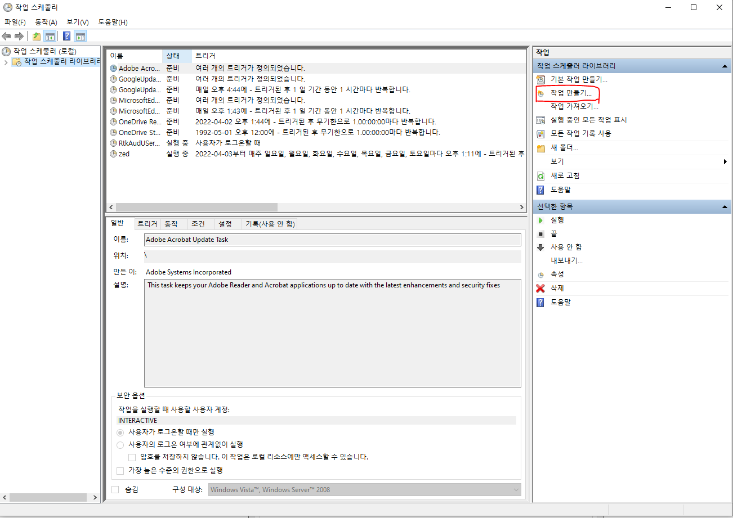This screenshot has width=733, height=518.
Task: Click the left tree pane scrollbar thumb
Action: click(47, 498)
